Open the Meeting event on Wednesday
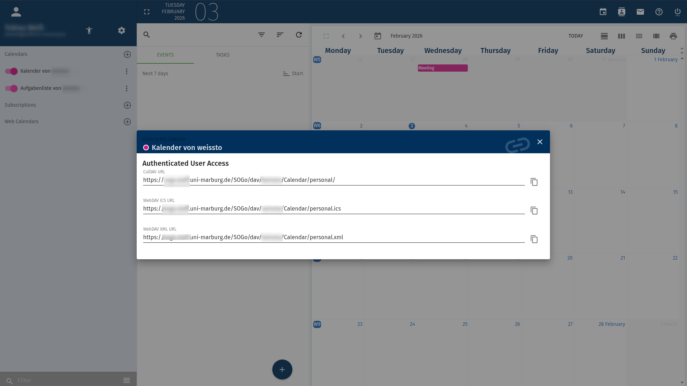The image size is (687, 386). point(442,68)
